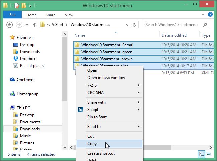Click the New folder icon in title bar
The image size is (217, 161).
click(x=24, y=6)
